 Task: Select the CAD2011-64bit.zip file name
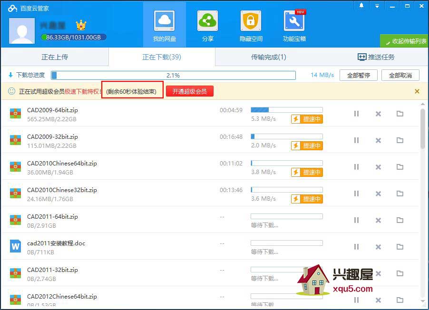[x=52, y=216]
